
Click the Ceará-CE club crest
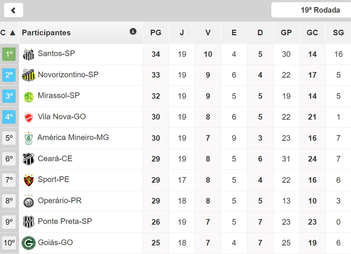[29, 159]
